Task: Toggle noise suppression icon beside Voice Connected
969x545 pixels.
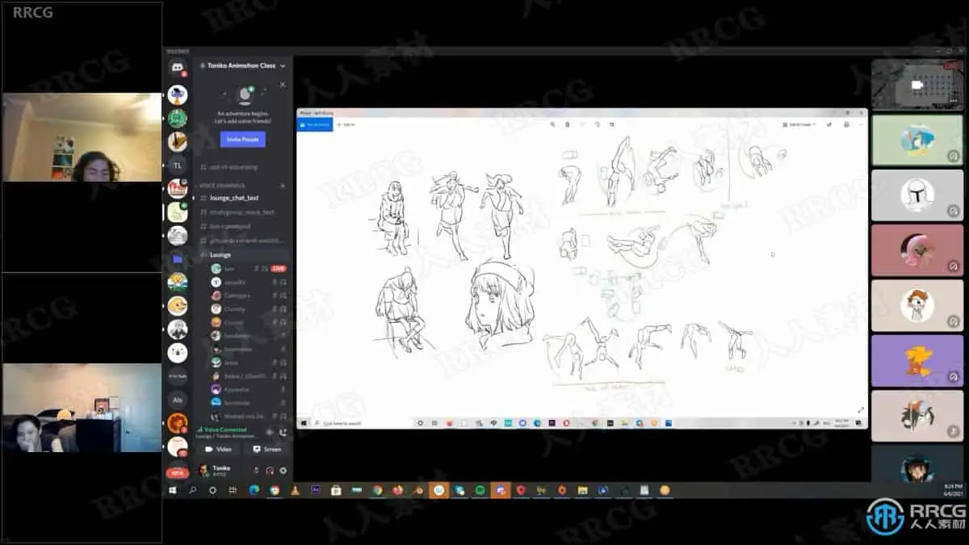Action: (x=270, y=432)
